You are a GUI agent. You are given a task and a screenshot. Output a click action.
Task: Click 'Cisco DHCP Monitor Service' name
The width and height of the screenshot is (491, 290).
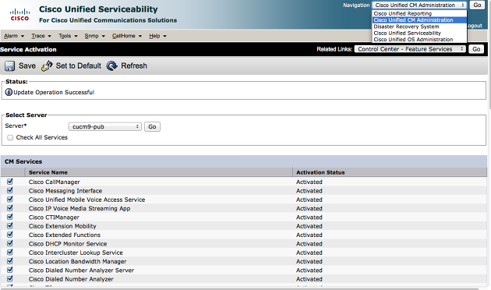68,244
